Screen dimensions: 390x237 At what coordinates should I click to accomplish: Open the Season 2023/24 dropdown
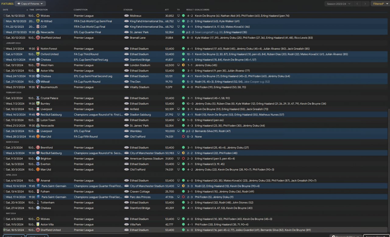tap(339, 4)
